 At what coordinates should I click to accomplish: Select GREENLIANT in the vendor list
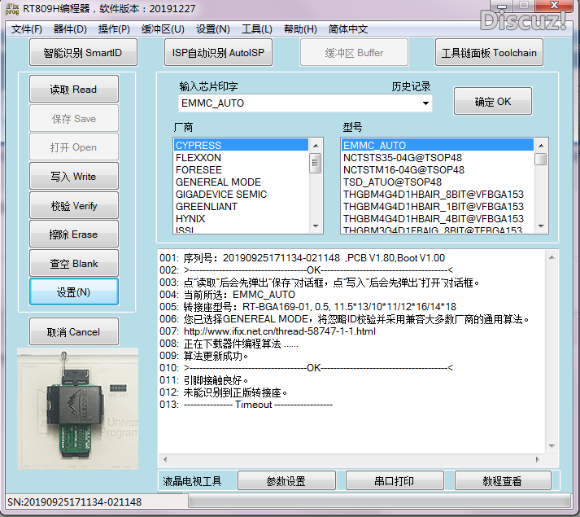(x=241, y=207)
